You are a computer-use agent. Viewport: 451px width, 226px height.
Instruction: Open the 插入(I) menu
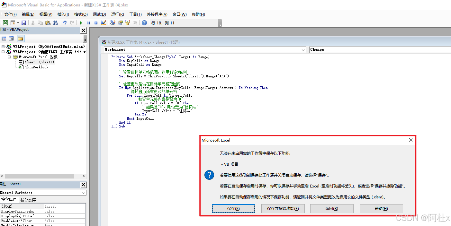63,14
